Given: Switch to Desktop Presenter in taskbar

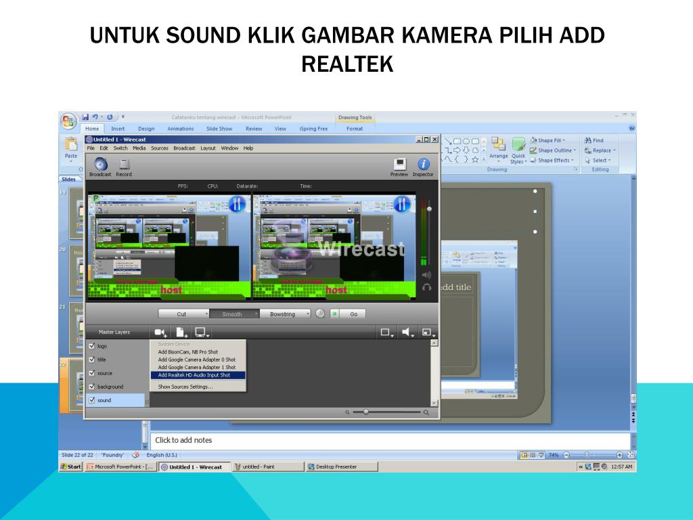Looking at the screenshot, I should (342, 467).
